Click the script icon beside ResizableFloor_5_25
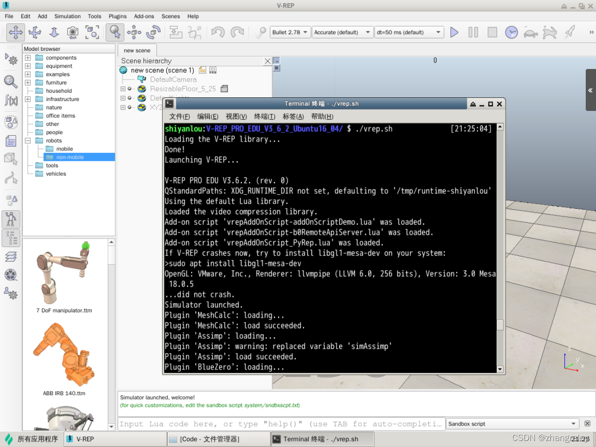The image size is (596, 447). 224,89
